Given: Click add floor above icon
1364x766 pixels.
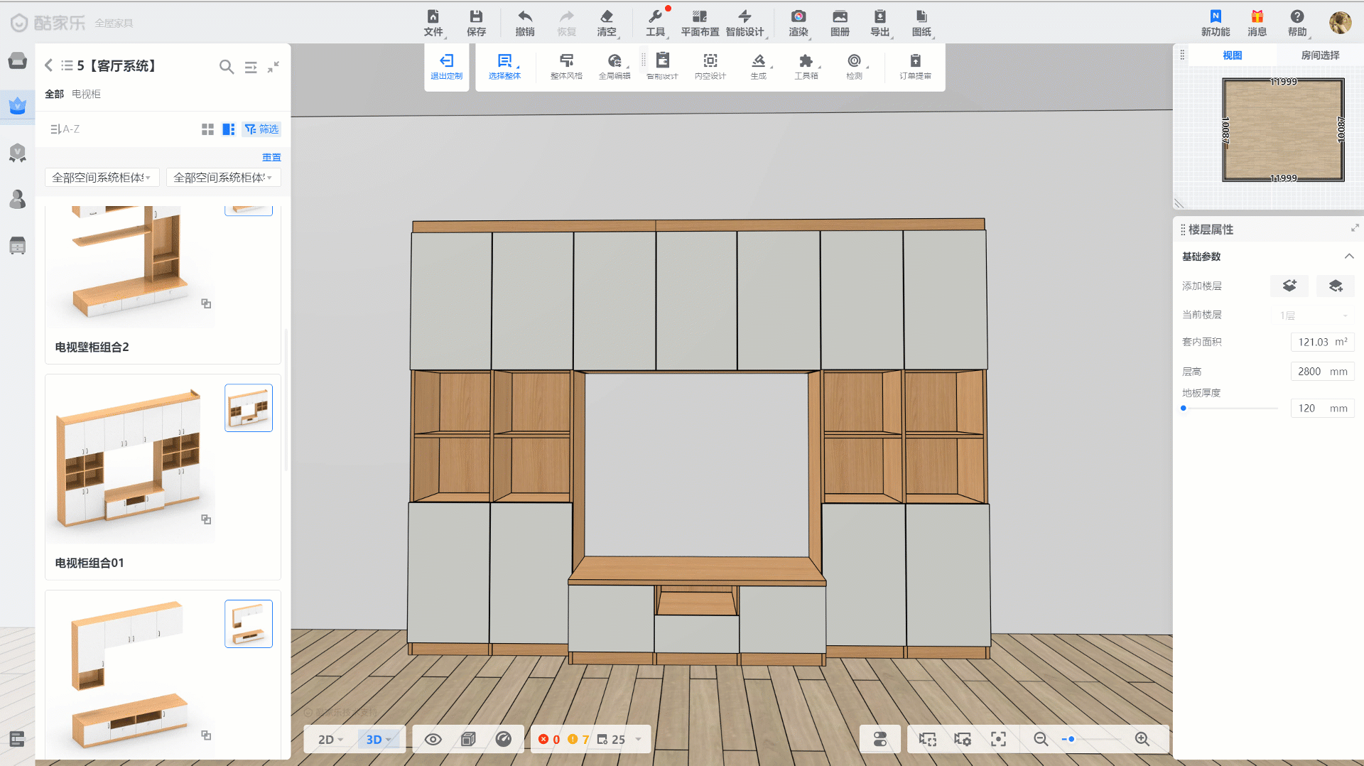Looking at the screenshot, I should 1289,286.
